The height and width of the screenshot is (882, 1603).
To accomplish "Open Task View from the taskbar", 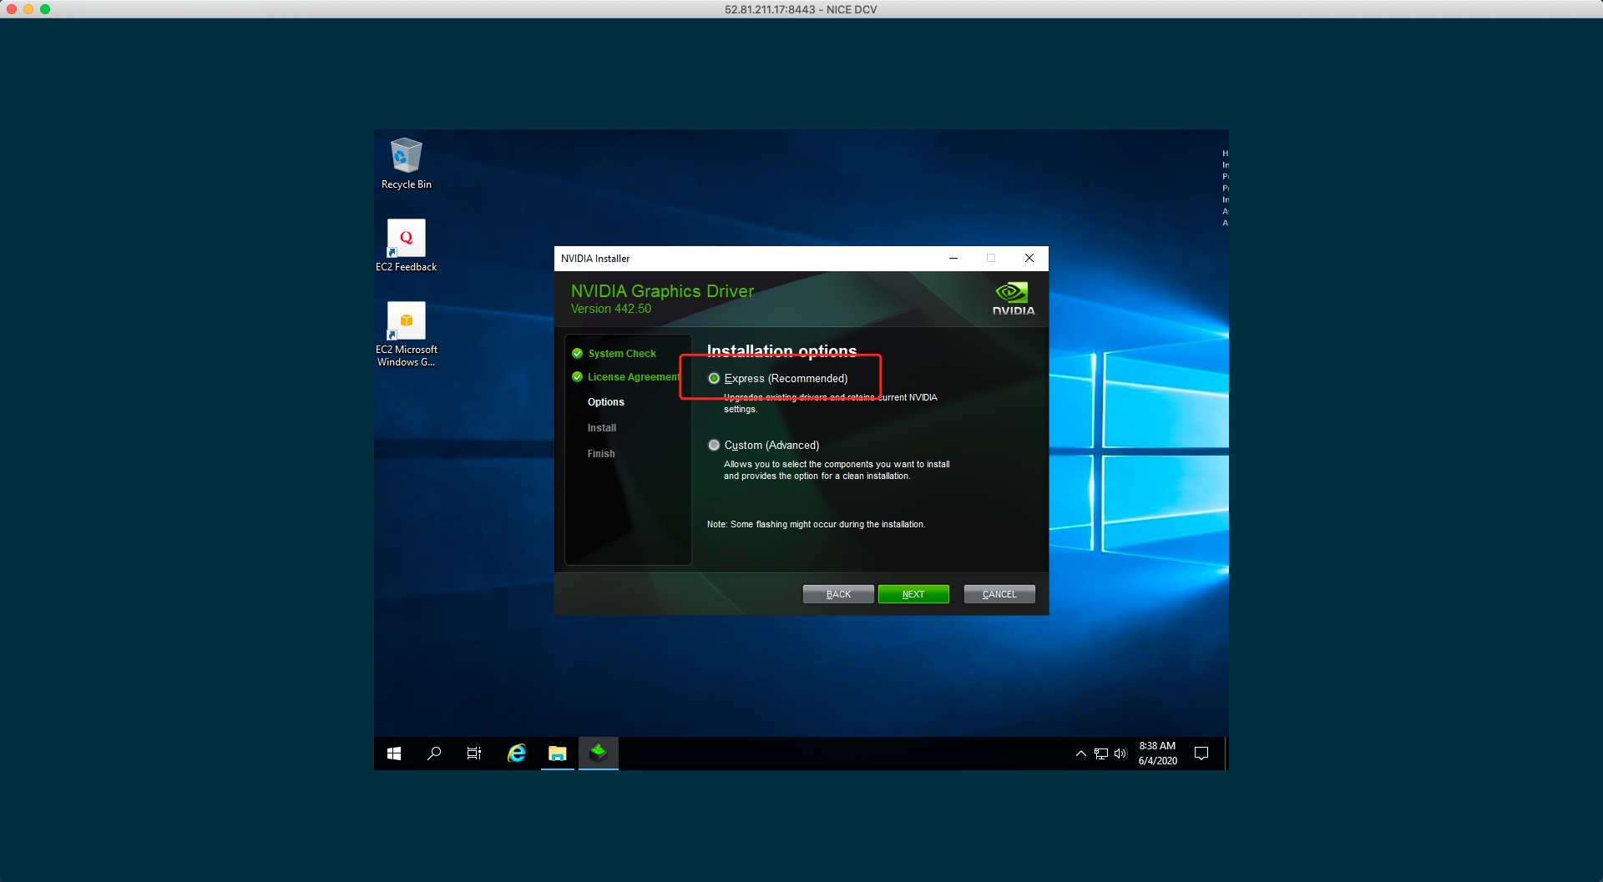I will click(474, 753).
